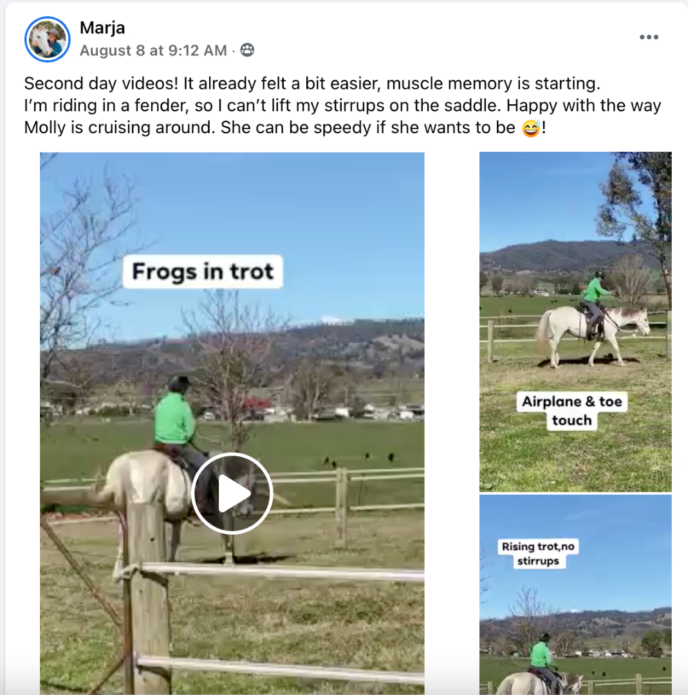The height and width of the screenshot is (695, 695).
Task: Open the three-dot post options menu
Action: point(649,37)
